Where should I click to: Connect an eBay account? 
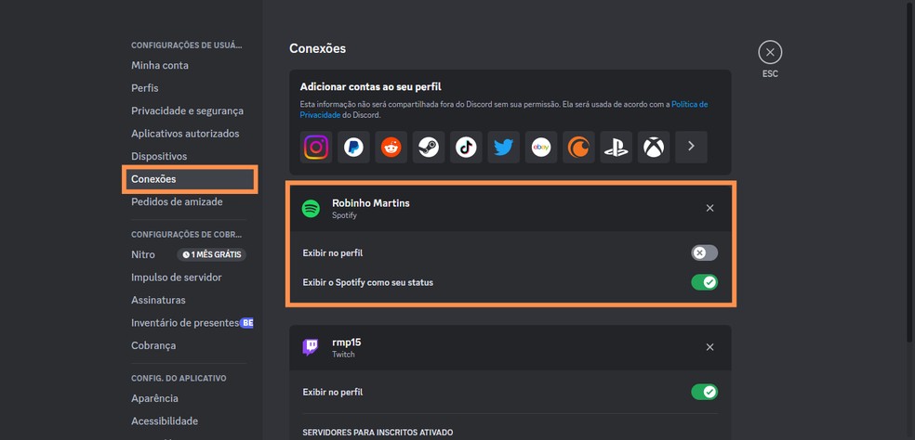click(541, 147)
